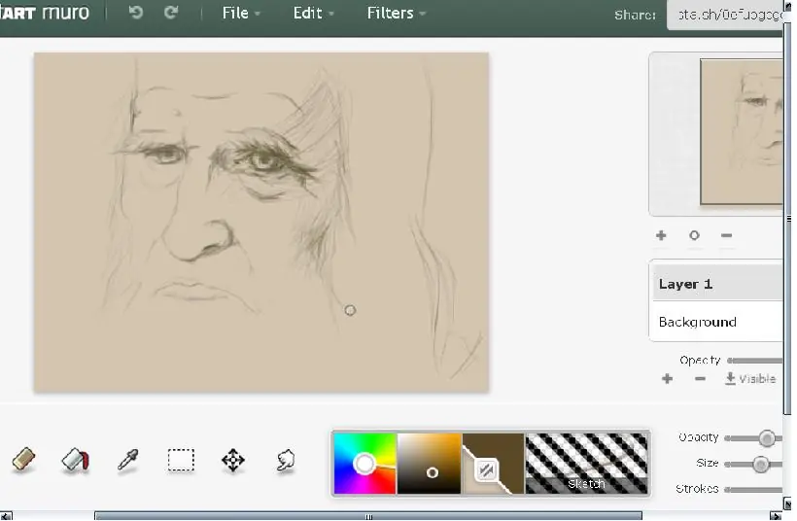Open the Filters menu
Viewport: 797px width, 521px height.
pyautogui.click(x=397, y=13)
